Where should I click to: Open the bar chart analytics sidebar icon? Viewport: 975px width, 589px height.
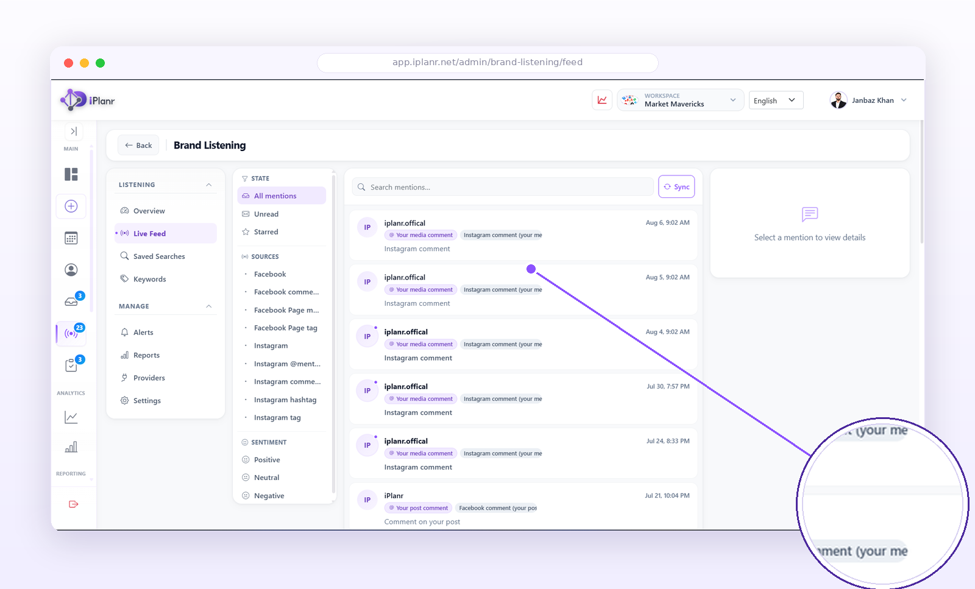click(x=71, y=447)
